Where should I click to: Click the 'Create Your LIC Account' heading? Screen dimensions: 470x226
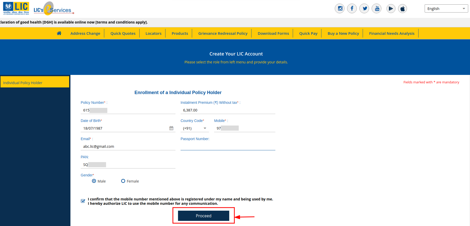click(x=236, y=54)
